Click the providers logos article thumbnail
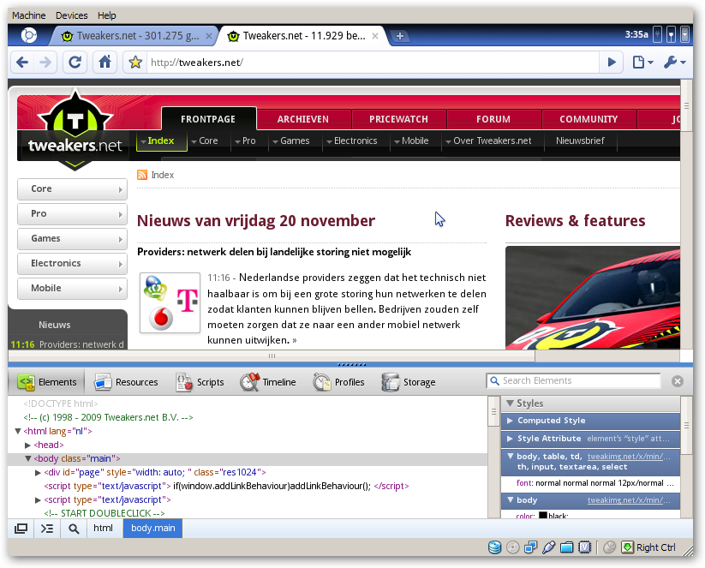This screenshot has height=568, width=705. 170,302
